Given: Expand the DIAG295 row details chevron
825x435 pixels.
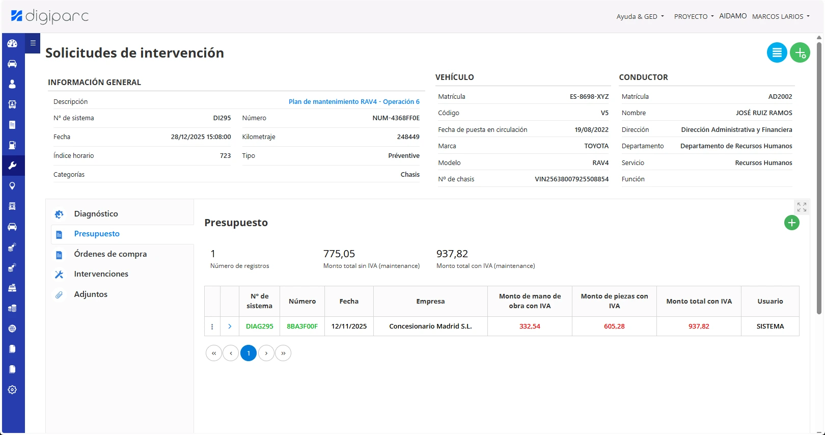Looking at the screenshot, I should (x=230, y=327).
